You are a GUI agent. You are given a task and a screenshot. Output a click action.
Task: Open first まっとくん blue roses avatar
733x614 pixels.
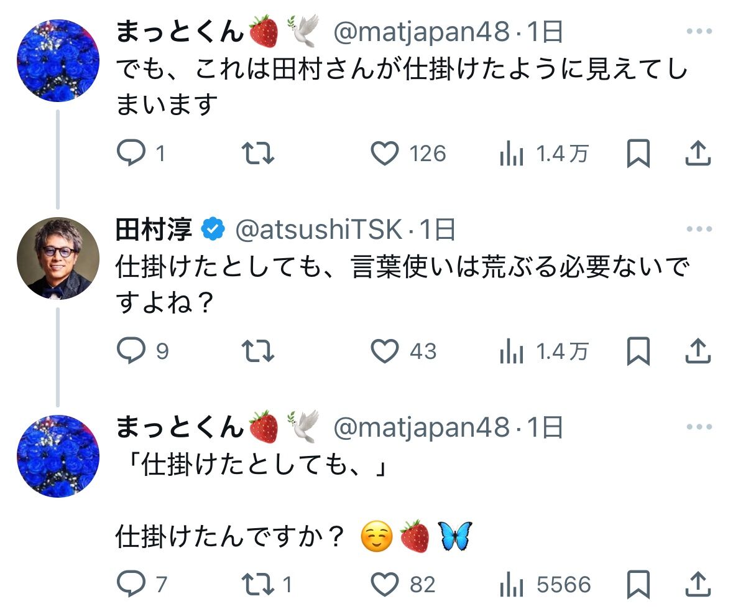[58, 60]
